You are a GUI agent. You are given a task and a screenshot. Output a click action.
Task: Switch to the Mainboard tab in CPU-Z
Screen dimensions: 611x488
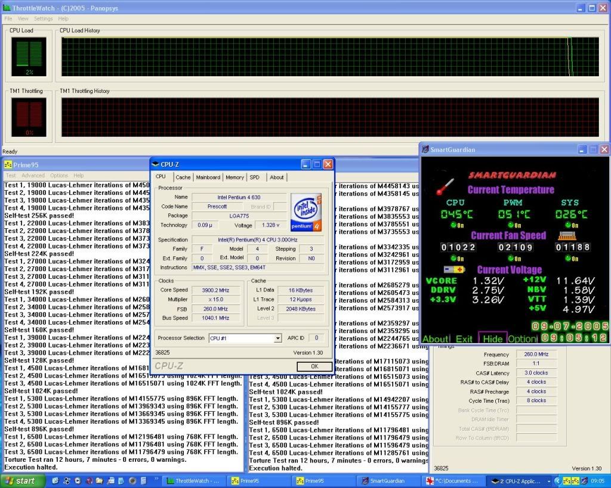(x=208, y=178)
